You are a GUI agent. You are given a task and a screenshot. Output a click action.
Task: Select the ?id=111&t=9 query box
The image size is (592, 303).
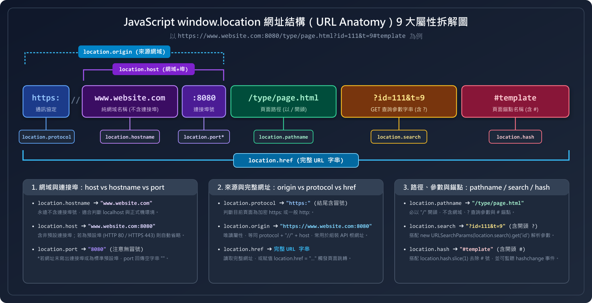(x=399, y=101)
